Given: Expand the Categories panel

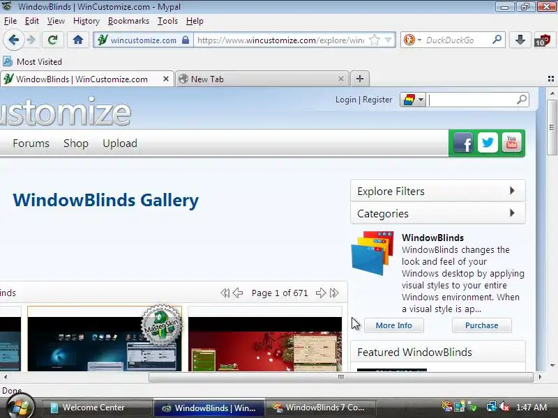Looking at the screenshot, I should pyautogui.click(x=438, y=213).
